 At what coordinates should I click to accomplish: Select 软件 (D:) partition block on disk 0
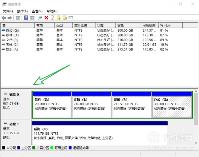pyautogui.click(x=52, y=105)
